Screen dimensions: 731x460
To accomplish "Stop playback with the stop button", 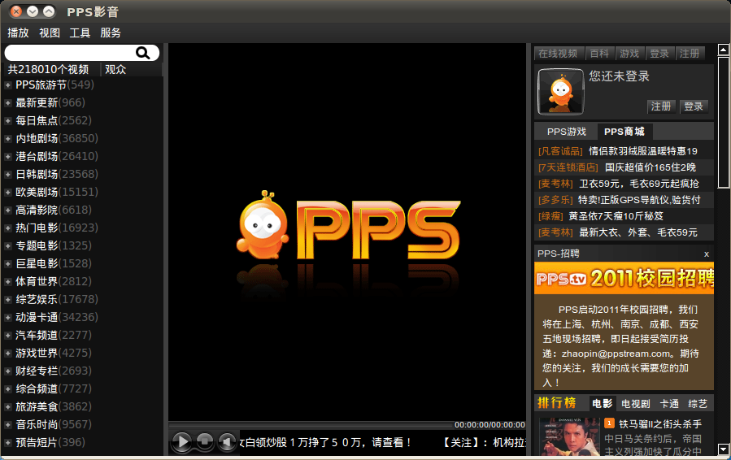I will coord(205,441).
